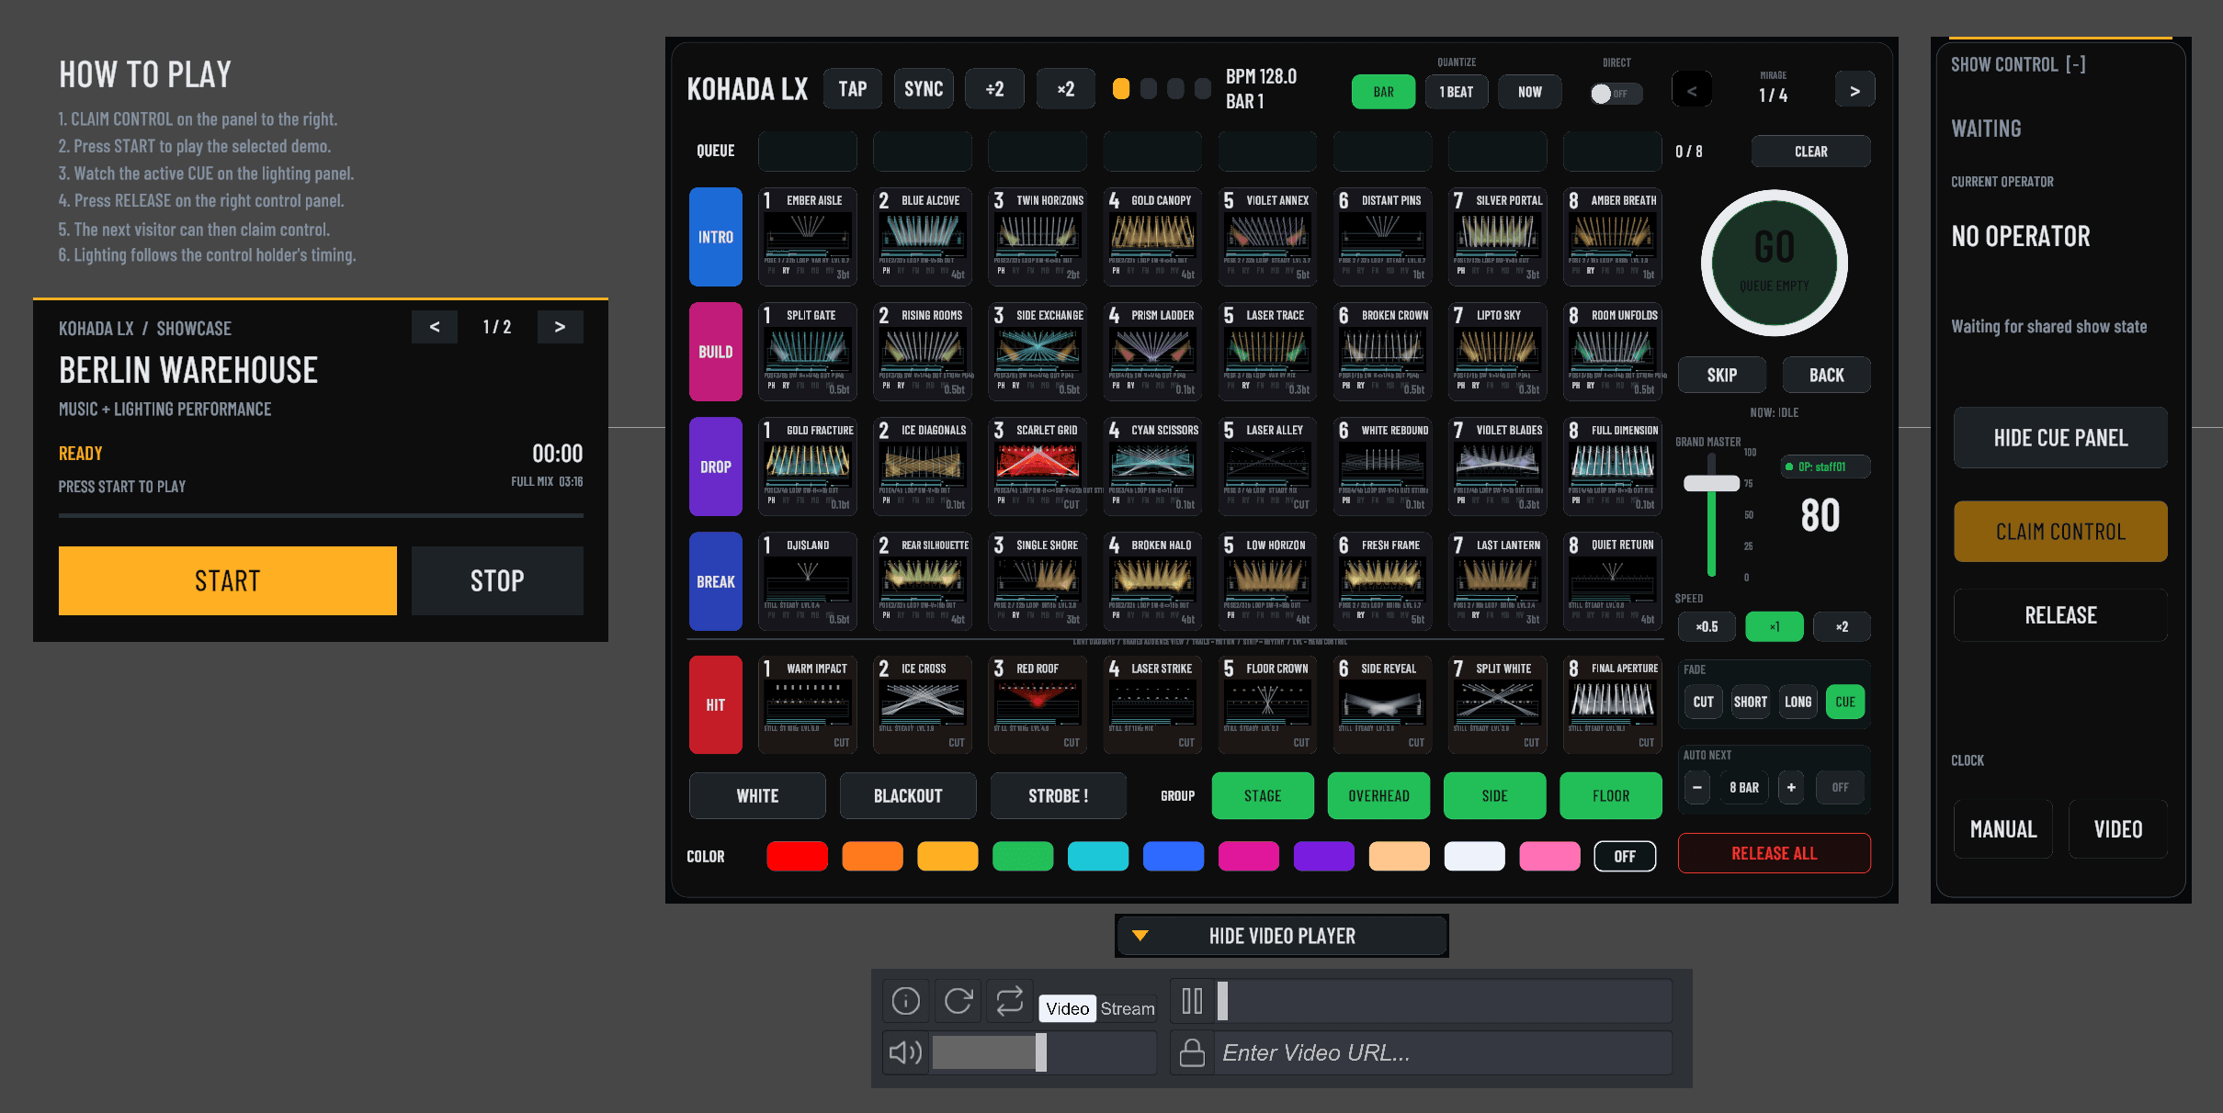Decrease Auto Next bars with minus
This screenshot has height=1113, width=2223.
1696,787
